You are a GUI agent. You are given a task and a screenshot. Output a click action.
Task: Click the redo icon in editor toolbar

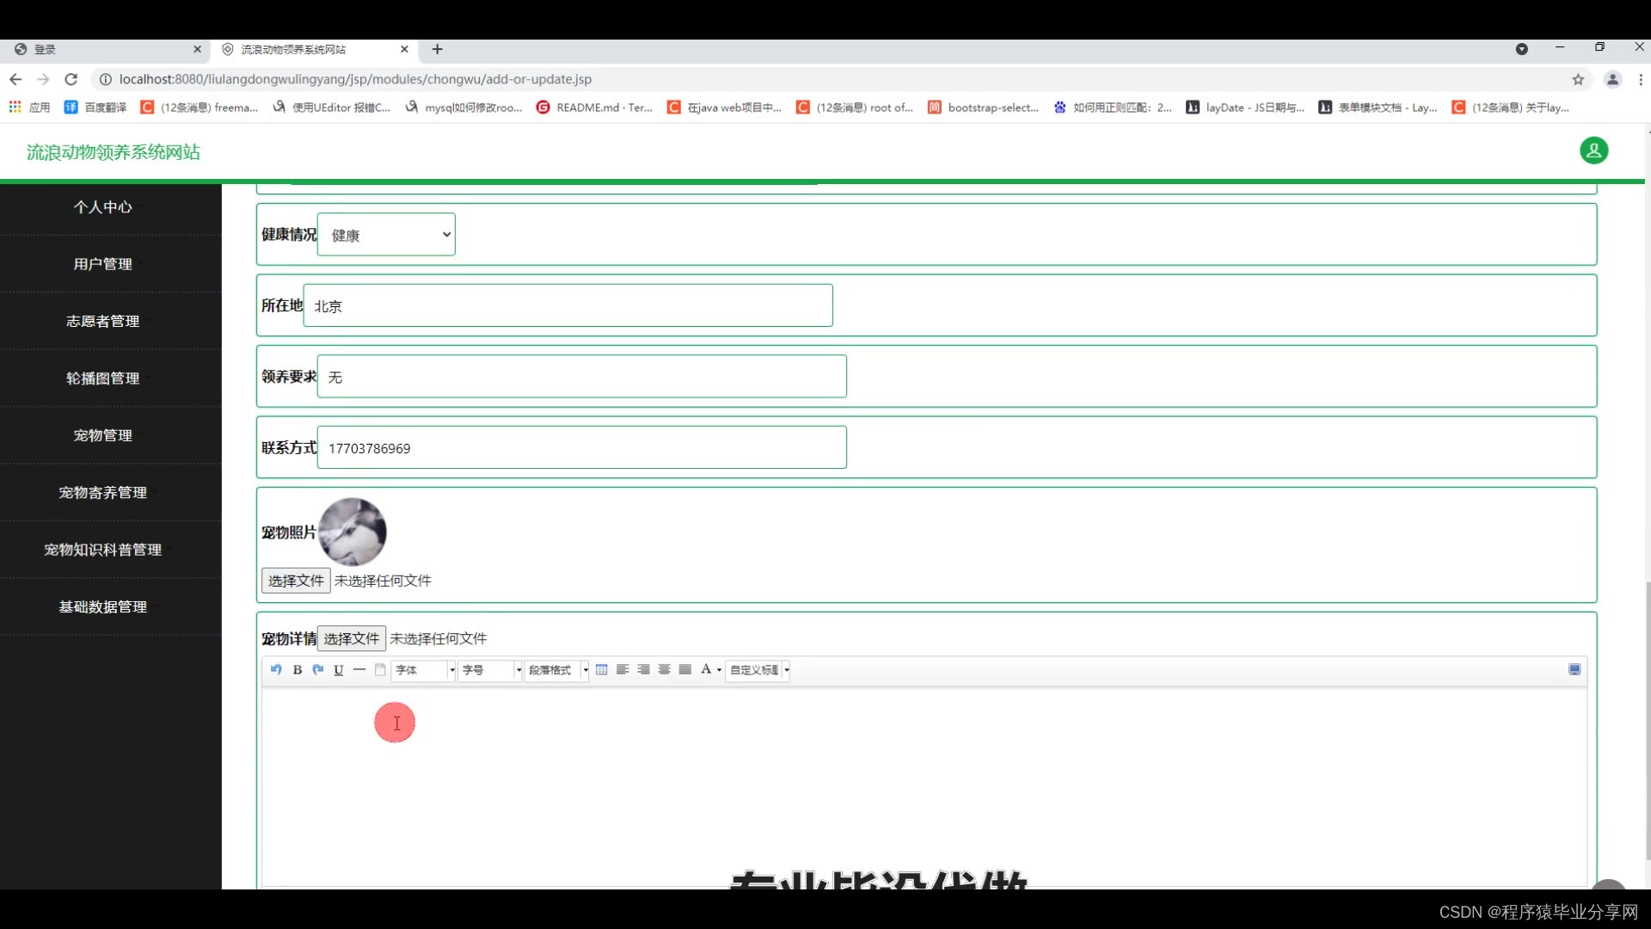pos(318,669)
